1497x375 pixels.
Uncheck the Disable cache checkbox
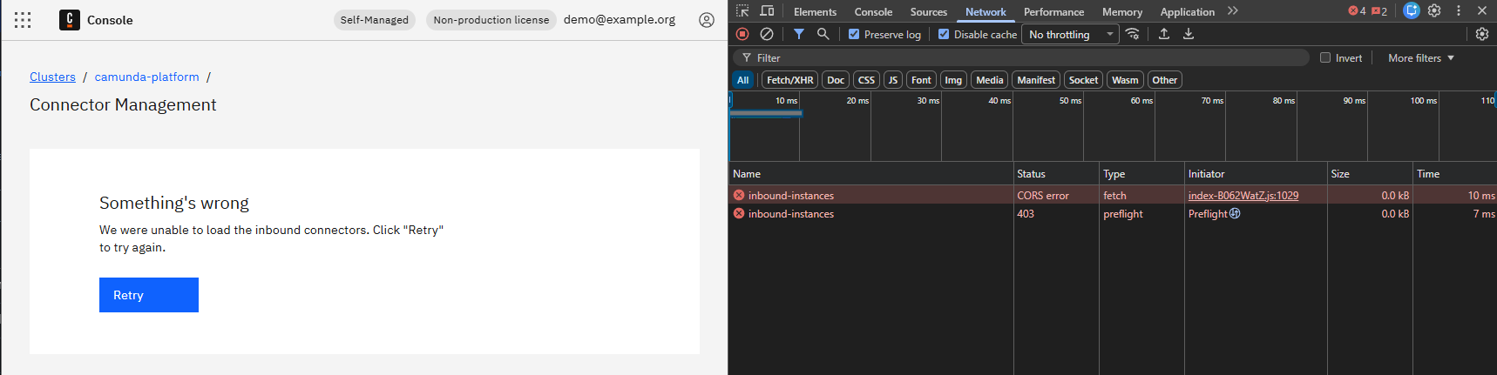click(944, 35)
